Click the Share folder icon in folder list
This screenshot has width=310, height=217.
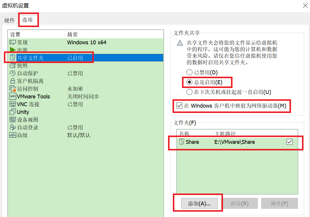[x=181, y=142]
